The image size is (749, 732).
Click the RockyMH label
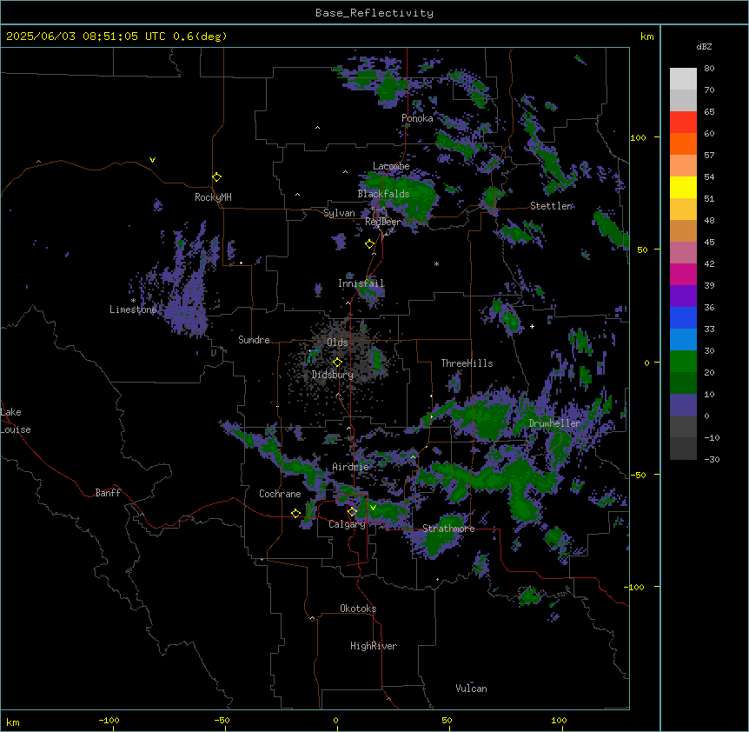point(213,197)
